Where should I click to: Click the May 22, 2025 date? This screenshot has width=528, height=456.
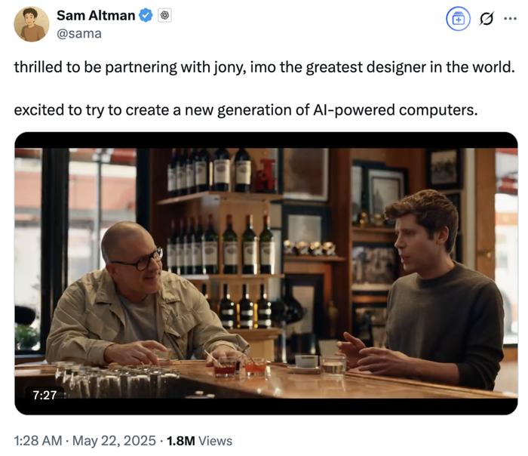click(114, 440)
